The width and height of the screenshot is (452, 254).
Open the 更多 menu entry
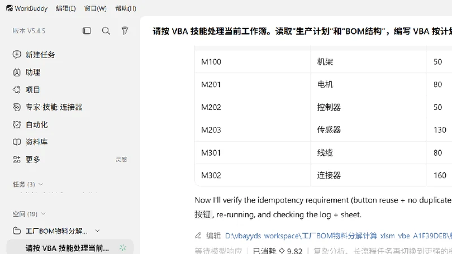[x=33, y=159]
